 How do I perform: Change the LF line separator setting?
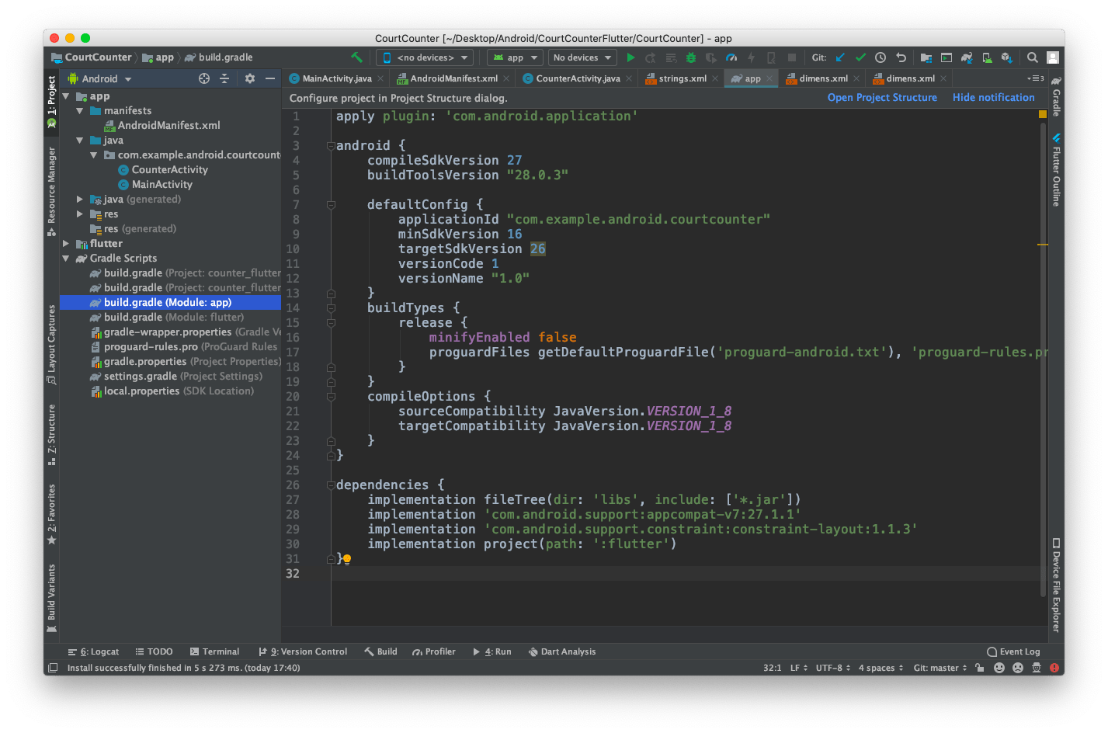pyautogui.click(x=799, y=668)
